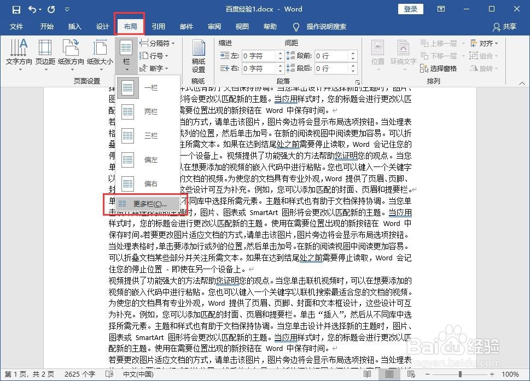Choose 一栏 one column option
The height and width of the screenshot is (381, 530).
[x=148, y=88]
